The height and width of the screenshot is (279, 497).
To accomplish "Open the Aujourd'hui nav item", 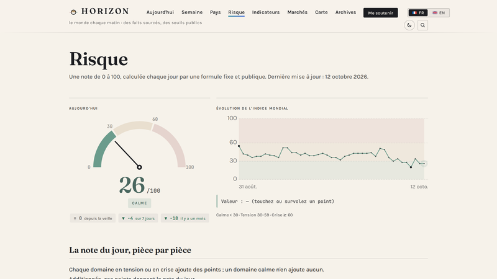I will click(160, 12).
